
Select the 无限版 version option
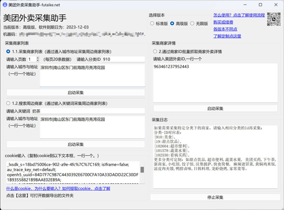pyautogui.click(x=199, y=24)
